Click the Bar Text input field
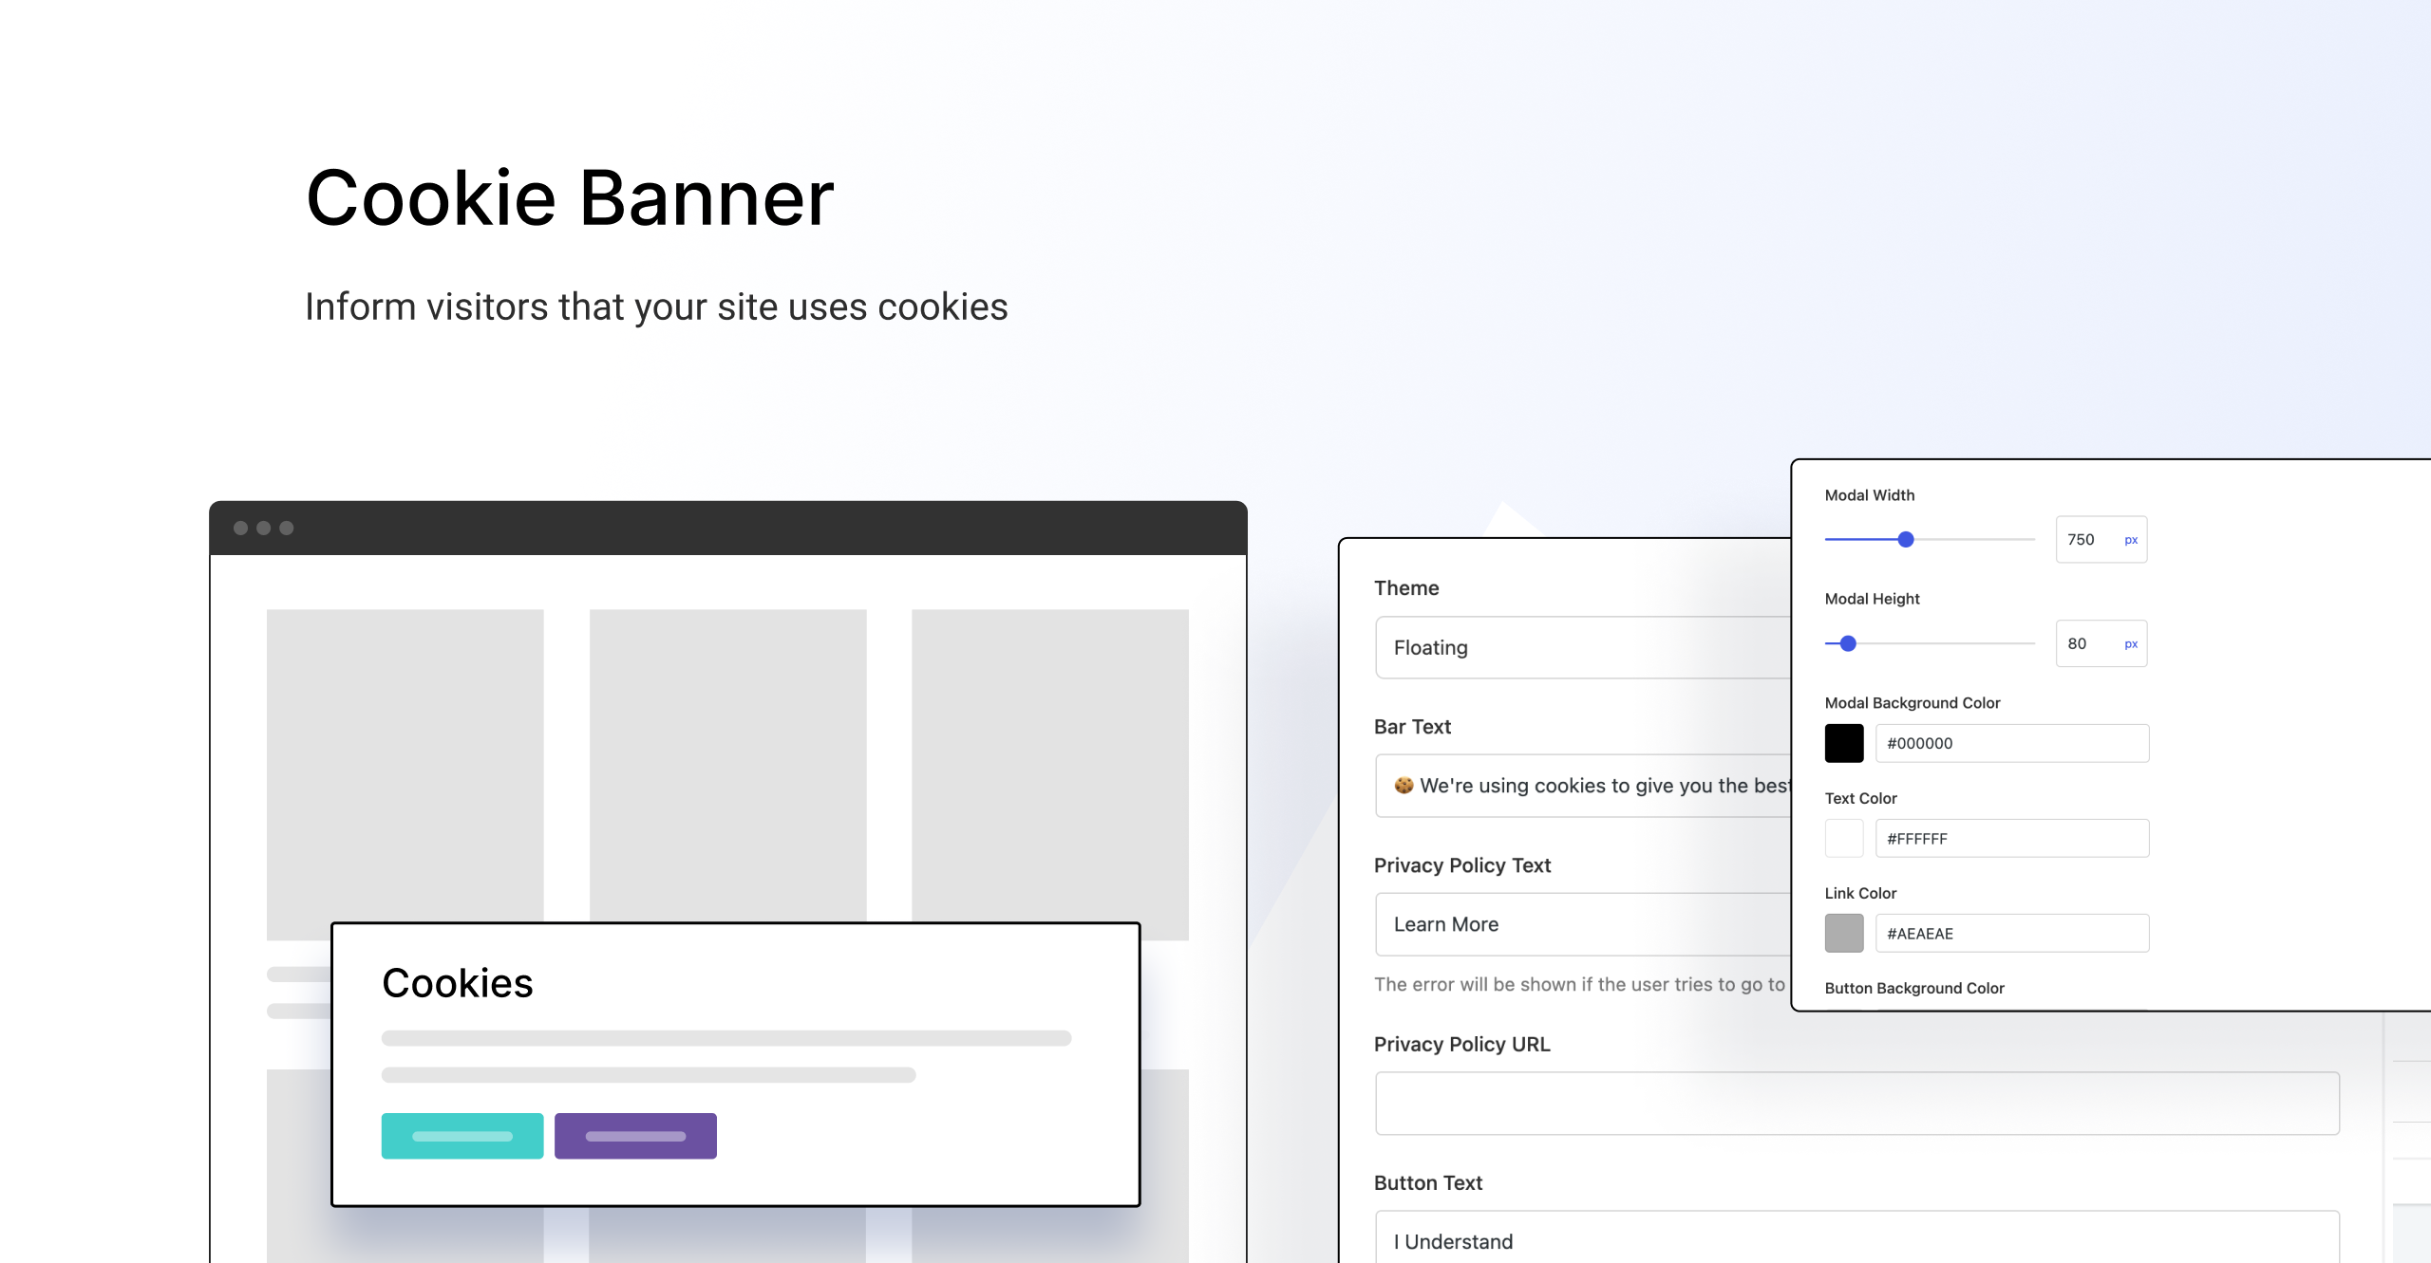 1583,786
